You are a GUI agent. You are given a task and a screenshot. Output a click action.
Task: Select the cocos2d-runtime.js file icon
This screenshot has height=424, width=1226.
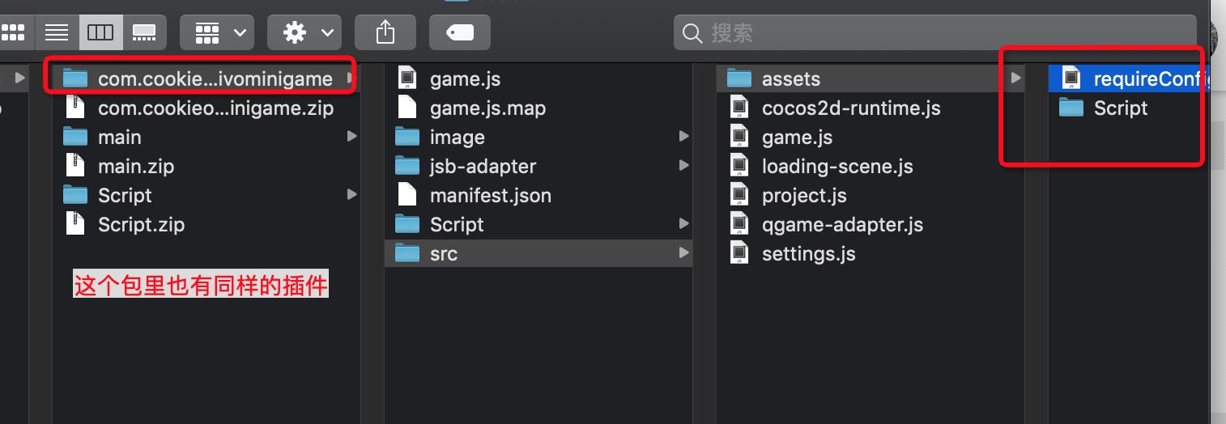[x=739, y=108]
